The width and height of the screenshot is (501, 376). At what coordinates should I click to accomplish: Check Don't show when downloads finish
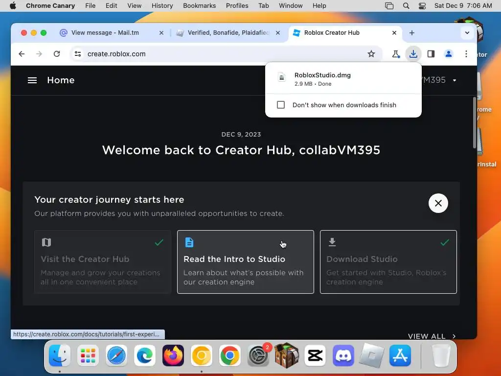[x=280, y=105]
